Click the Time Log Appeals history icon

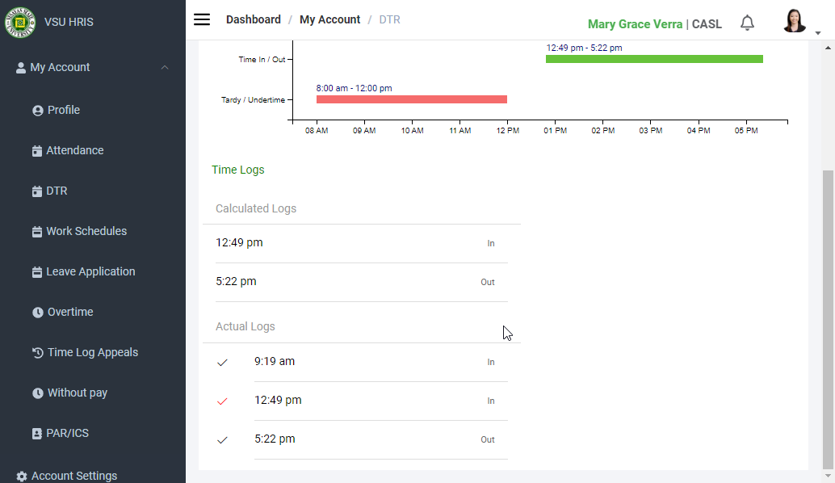tap(37, 353)
